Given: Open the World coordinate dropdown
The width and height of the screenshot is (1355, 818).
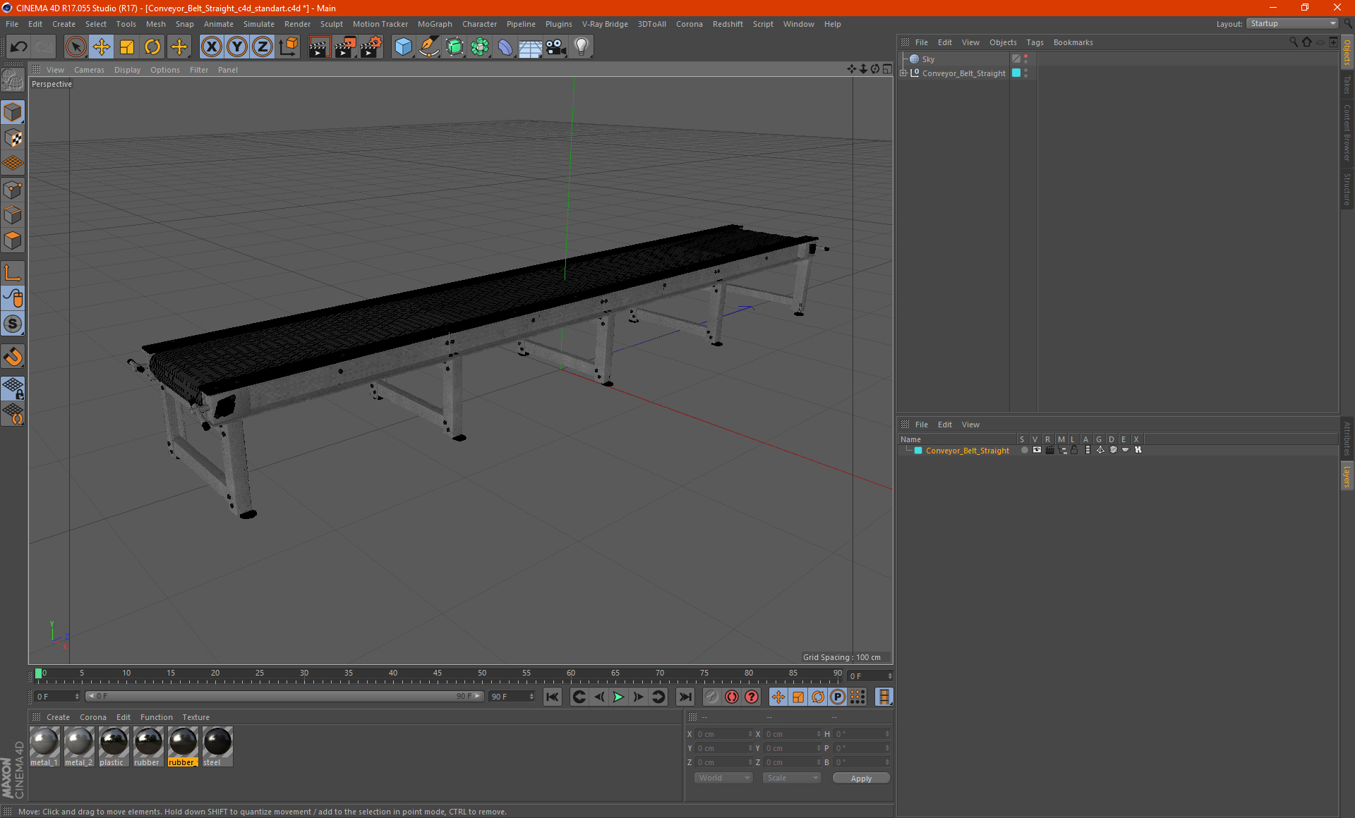Looking at the screenshot, I should (x=723, y=778).
